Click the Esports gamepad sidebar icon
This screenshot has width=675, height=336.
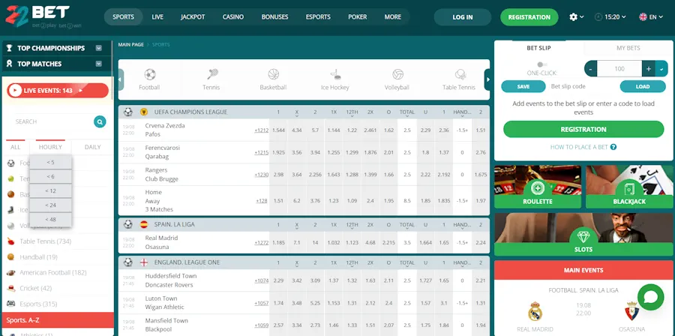pos(10,304)
